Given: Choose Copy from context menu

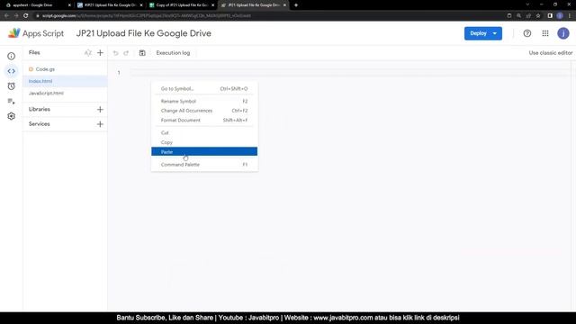Looking at the screenshot, I should [204, 142].
